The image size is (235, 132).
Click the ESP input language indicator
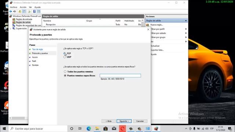tap(212, 129)
